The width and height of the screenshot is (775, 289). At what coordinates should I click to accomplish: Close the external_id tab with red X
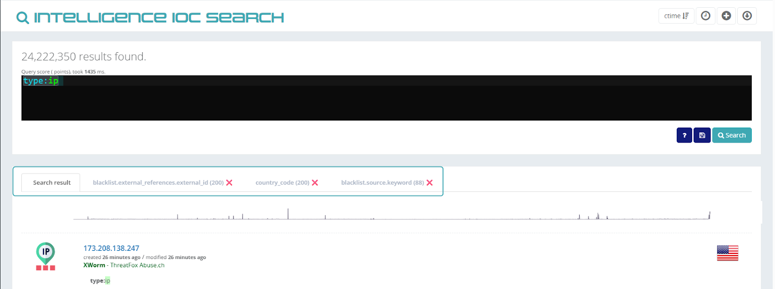[229, 183]
